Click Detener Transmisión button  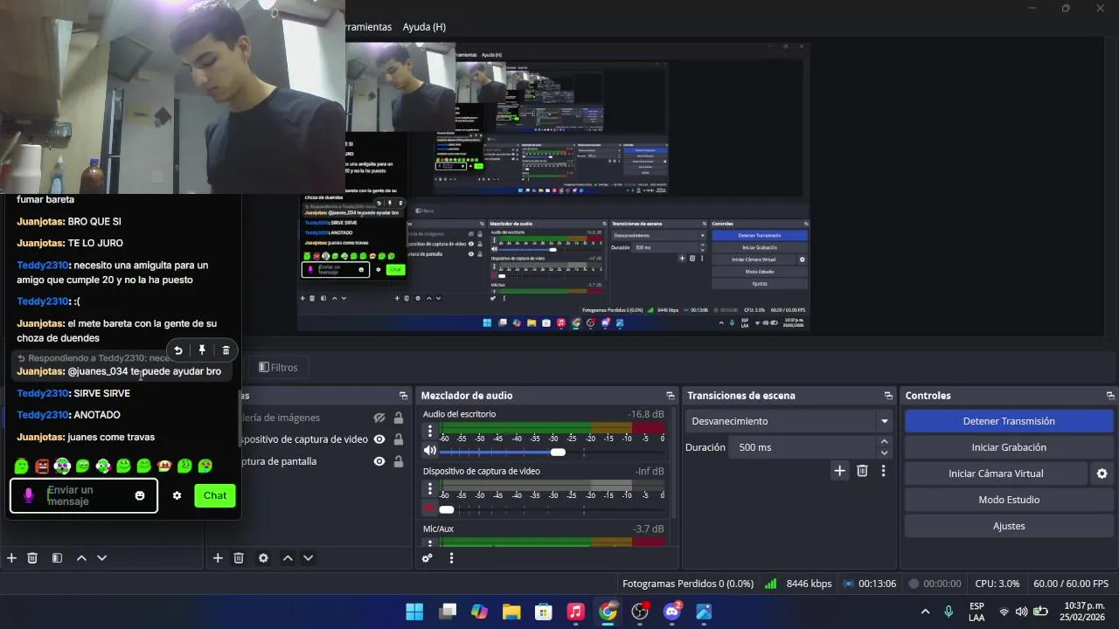click(x=1009, y=421)
